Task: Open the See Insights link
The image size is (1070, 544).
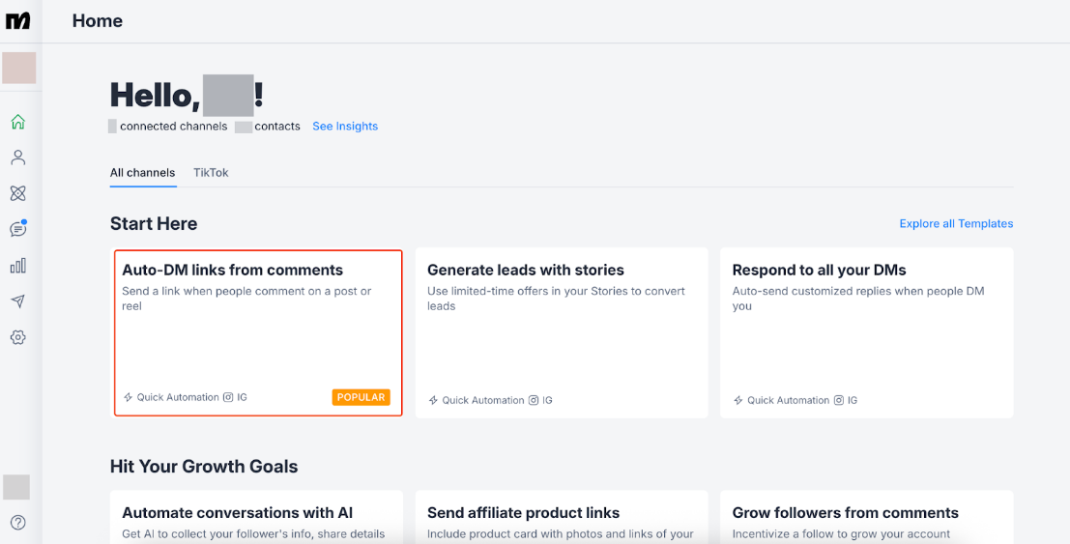Action: pos(345,127)
